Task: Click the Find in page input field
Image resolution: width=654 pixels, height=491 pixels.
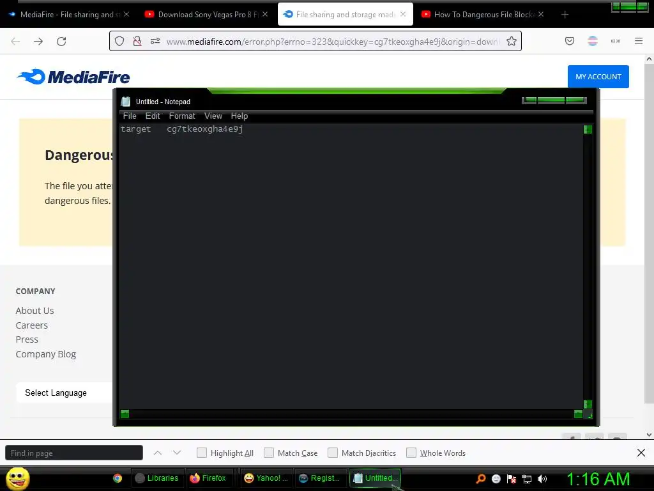Action: pos(74,453)
